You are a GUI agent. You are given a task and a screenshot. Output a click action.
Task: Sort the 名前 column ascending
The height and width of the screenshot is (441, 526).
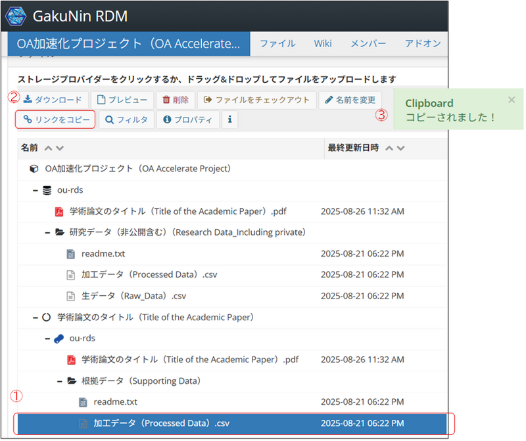click(47, 148)
